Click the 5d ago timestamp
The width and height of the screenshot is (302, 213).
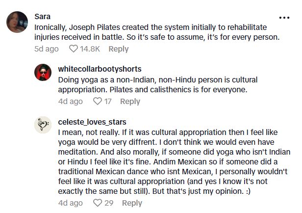(47, 49)
